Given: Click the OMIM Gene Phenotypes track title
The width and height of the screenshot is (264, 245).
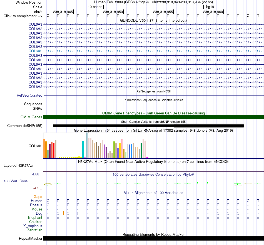Looking at the screenshot, I should pos(153,113).
